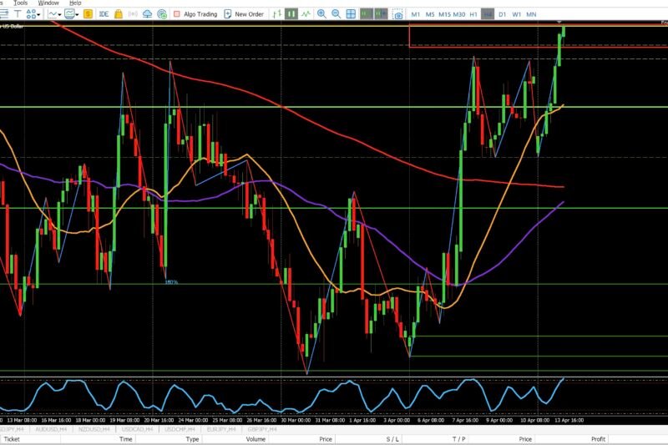
Task: Open the MetaEditor IDE
Action: (x=104, y=14)
